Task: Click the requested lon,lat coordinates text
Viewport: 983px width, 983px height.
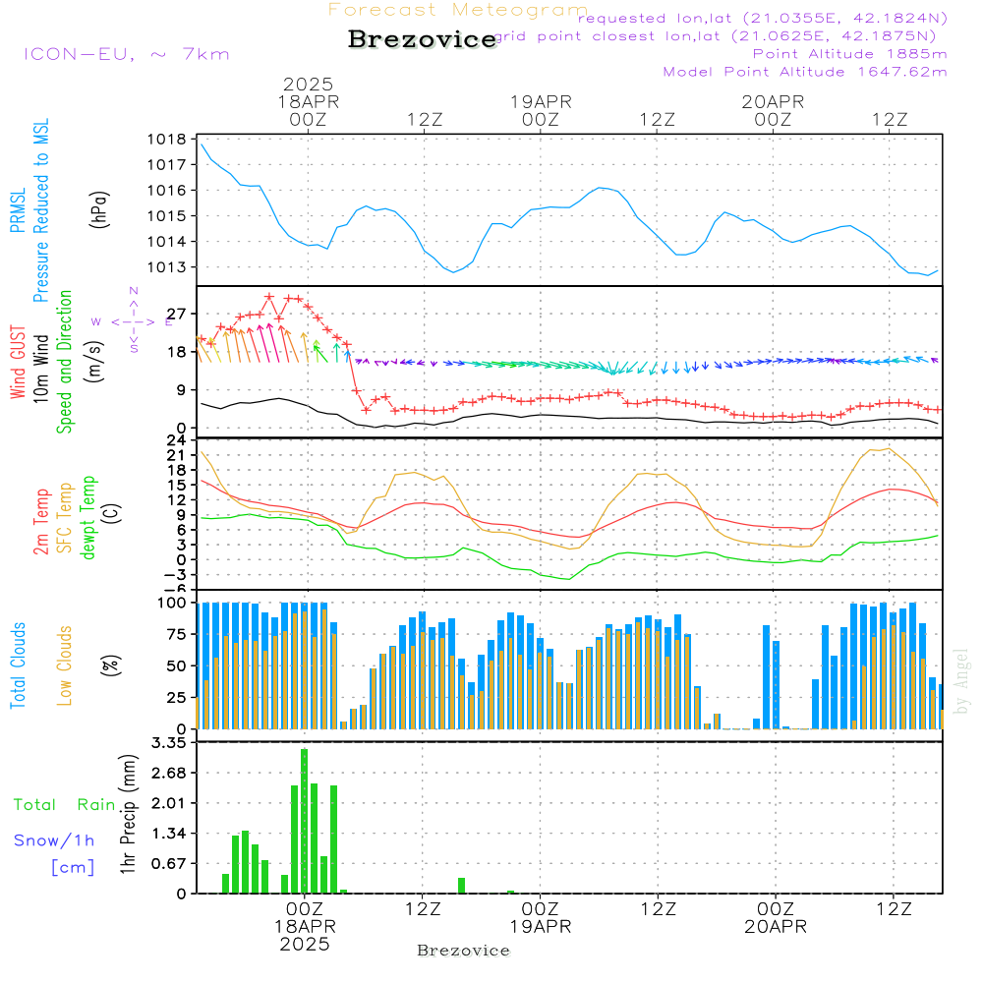Action: (x=763, y=18)
